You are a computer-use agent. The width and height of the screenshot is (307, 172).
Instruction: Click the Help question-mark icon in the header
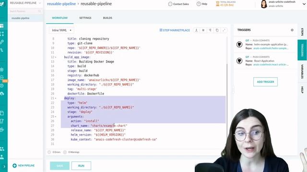199,4
